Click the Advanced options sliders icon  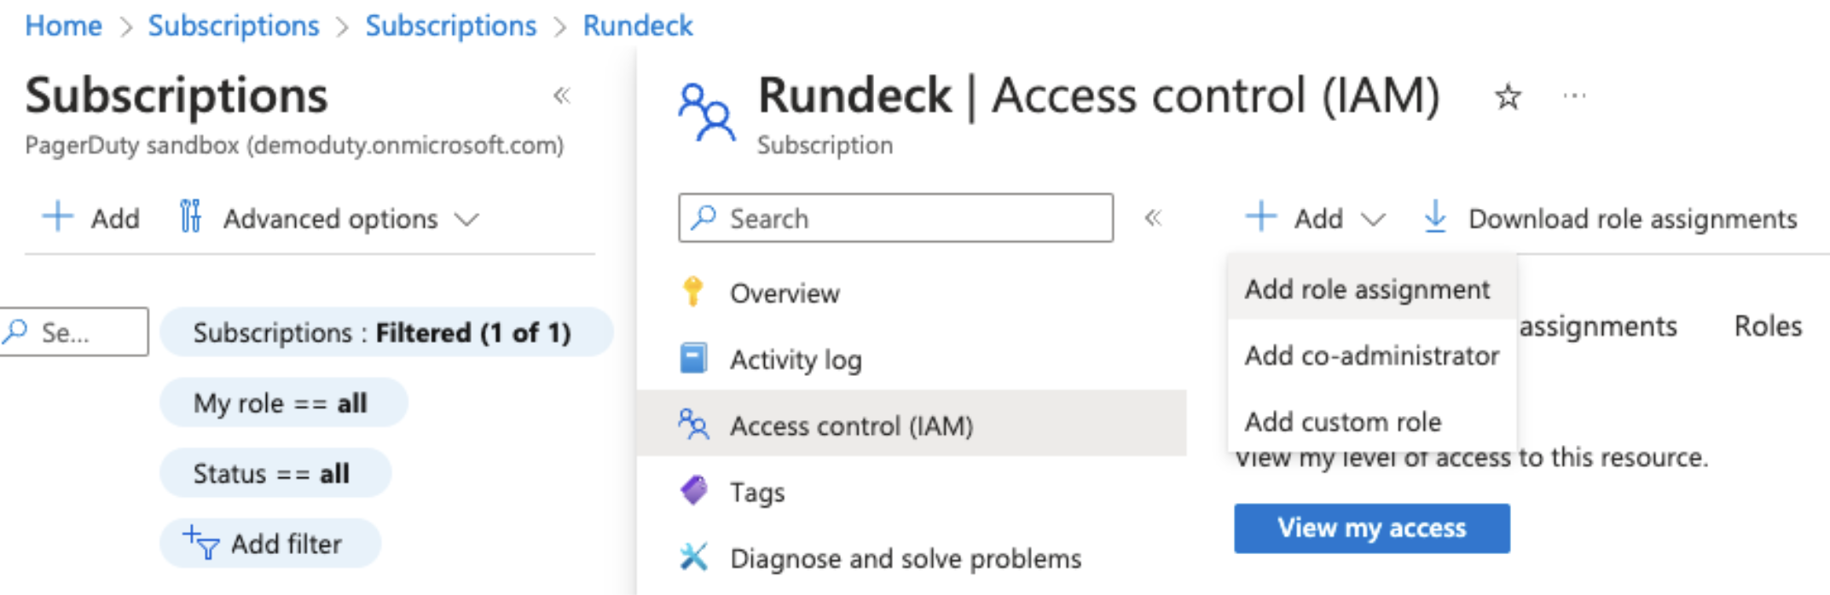[x=190, y=217]
